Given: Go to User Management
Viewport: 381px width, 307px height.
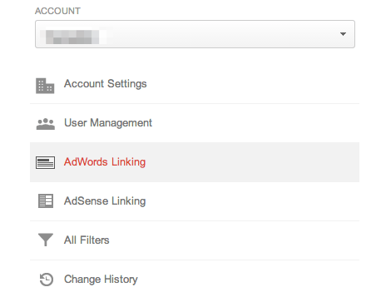Looking at the screenshot, I should pos(195,123).
